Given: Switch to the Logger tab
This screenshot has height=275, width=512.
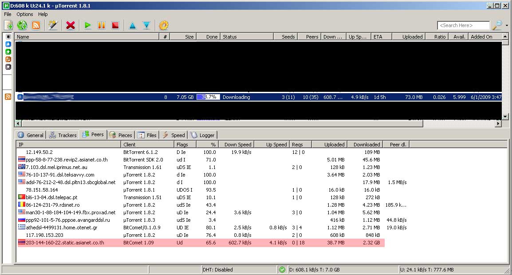Looking at the screenshot, I should click(x=202, y=135).
